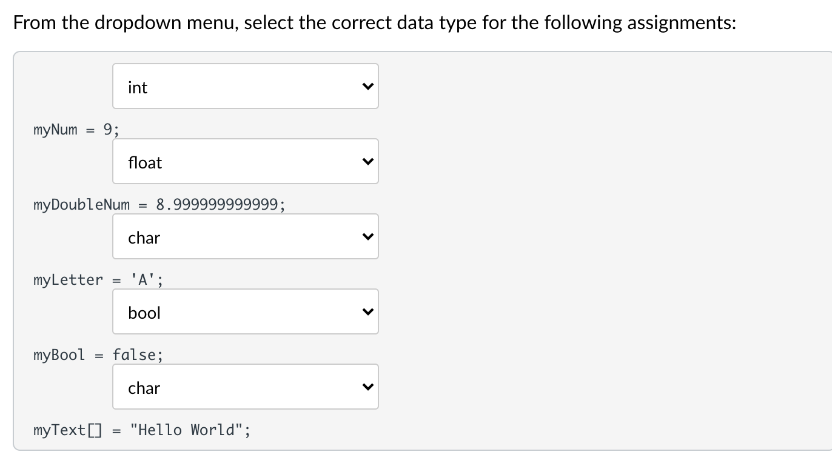Click the myBool variable name
The height and width of the screenshot is (469, 832).
pyautogui.click(x=59, y=355)
